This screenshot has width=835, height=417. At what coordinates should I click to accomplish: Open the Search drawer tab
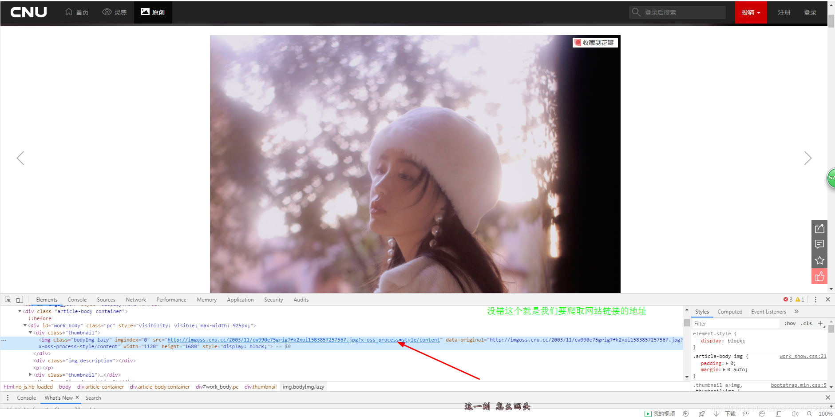tap(93, 398)
